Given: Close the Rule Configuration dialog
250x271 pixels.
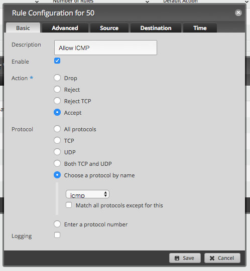Looking at the screenshot, I should click(x=238, y=13).
